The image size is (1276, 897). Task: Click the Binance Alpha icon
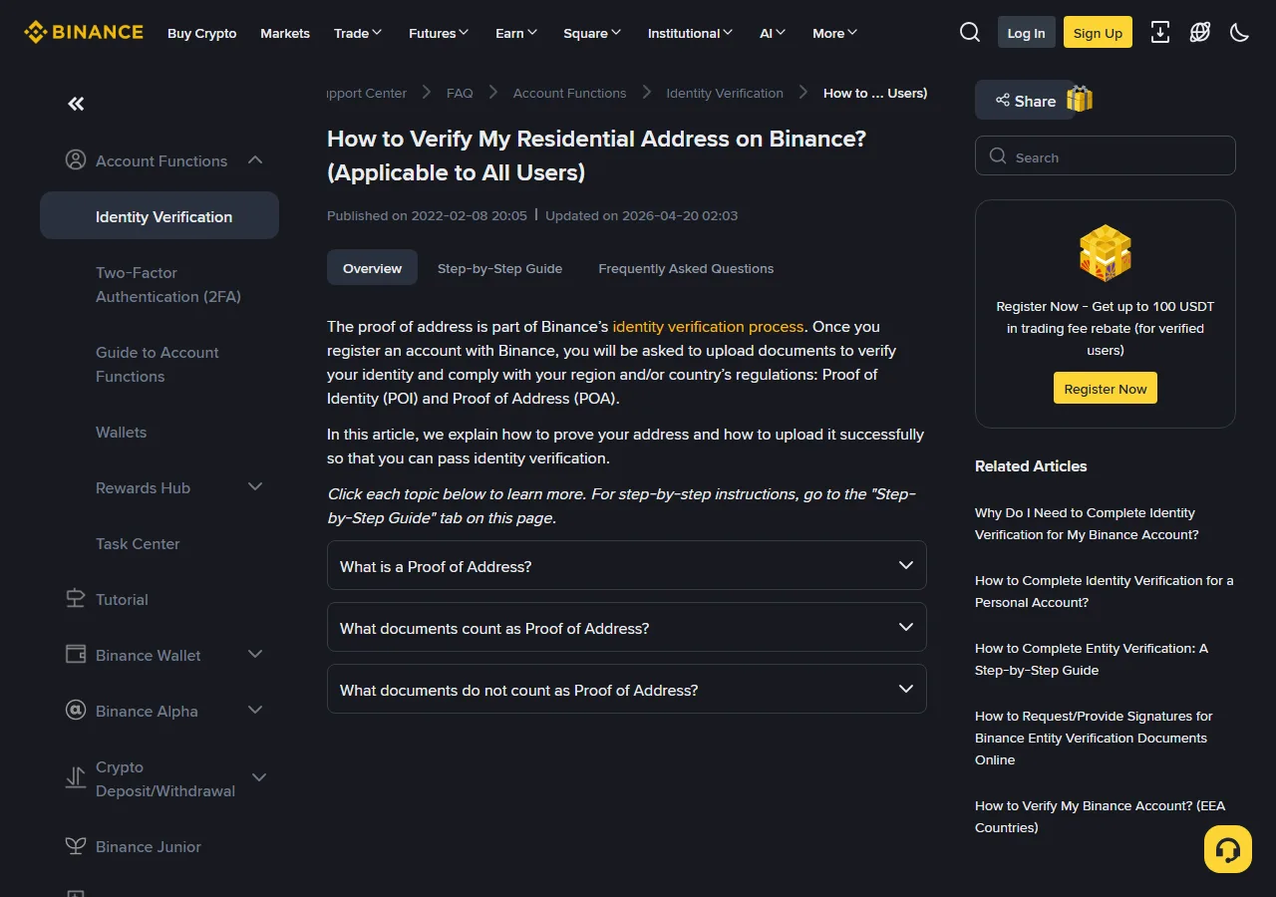coord(76,710)
